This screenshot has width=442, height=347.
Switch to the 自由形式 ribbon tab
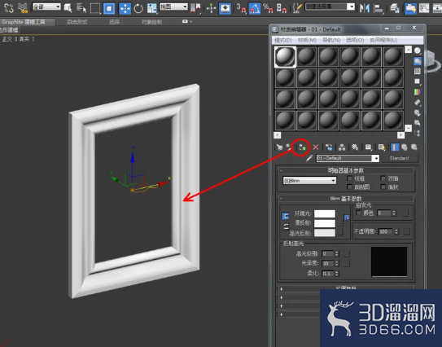pos(77,22)
